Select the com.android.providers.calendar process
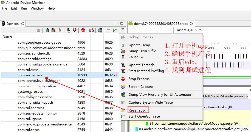The image size is (251, 132). pyautogui.click(x=43, y=64)
